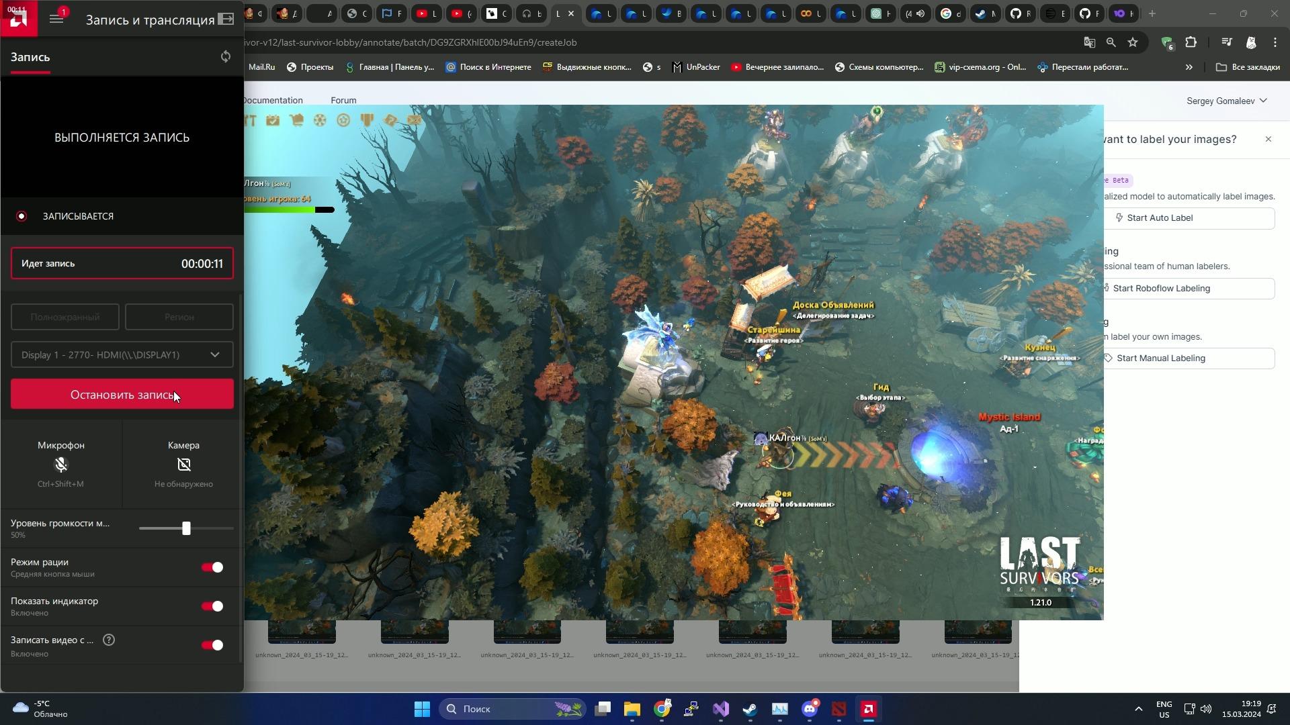Open help icon next to Записать видео с

[109, 640]
